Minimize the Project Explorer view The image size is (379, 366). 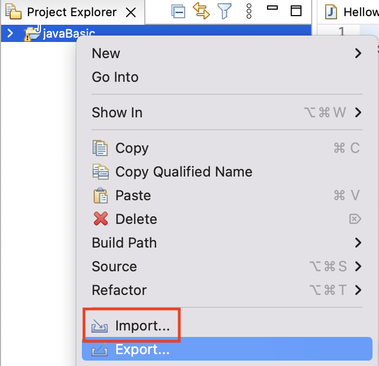pyautogui.click(x=272, y=8)
